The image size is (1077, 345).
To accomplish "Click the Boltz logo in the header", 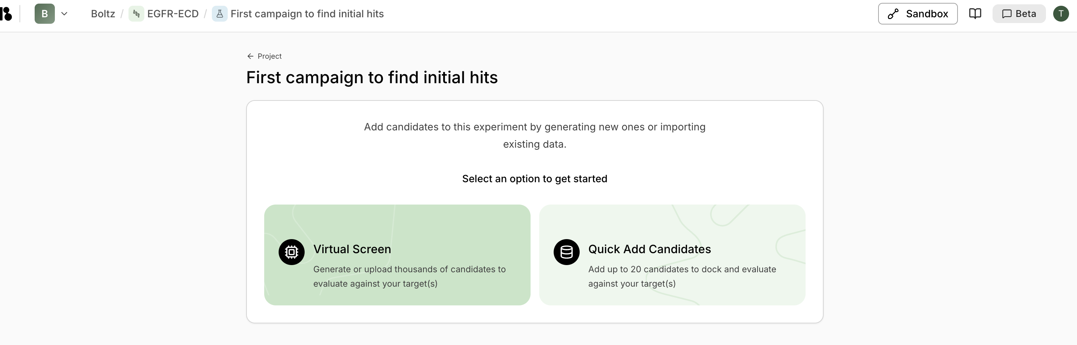I will pyautogui.click(x=6, y=14).
